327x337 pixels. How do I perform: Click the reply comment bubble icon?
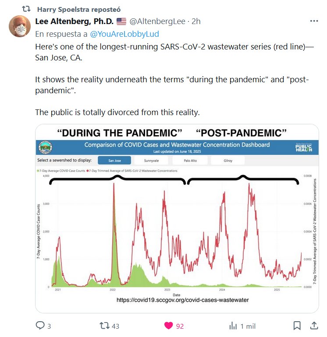coord(40,326)
